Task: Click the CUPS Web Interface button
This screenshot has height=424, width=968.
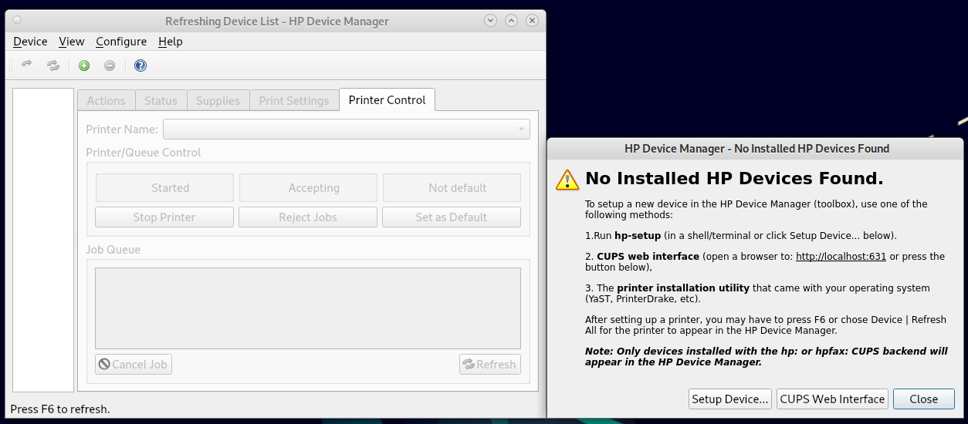Action: [x=832, y=399]
